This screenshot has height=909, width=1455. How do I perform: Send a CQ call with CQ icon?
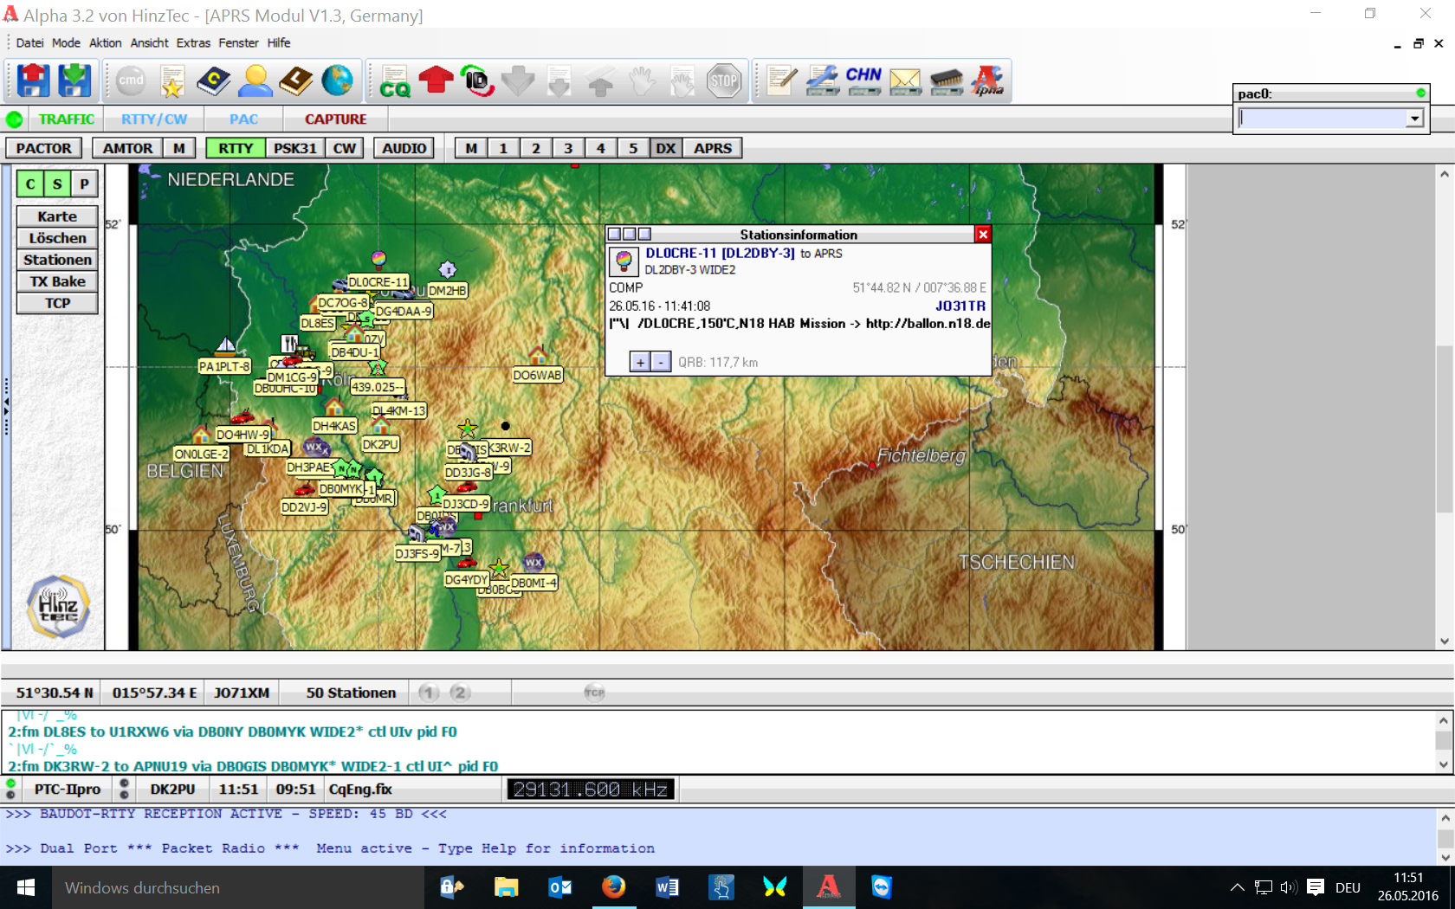point(395,81)
